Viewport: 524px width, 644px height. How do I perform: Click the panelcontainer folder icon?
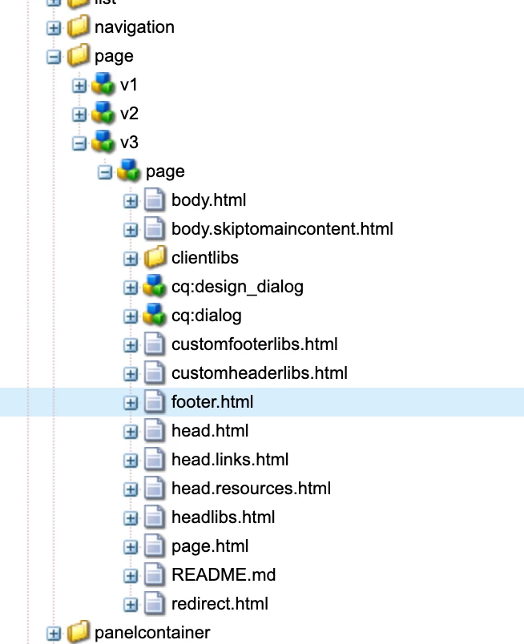click(78, 632)
